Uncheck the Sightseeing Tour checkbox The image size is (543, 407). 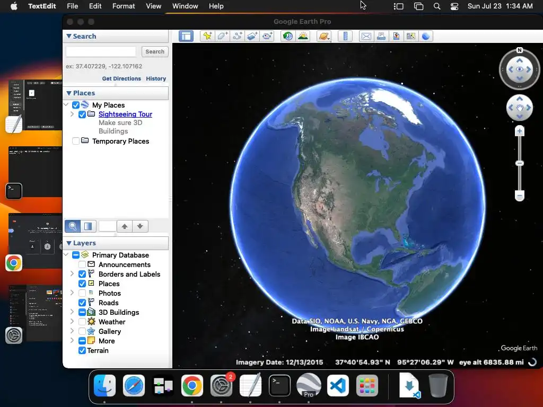point(82,114)
